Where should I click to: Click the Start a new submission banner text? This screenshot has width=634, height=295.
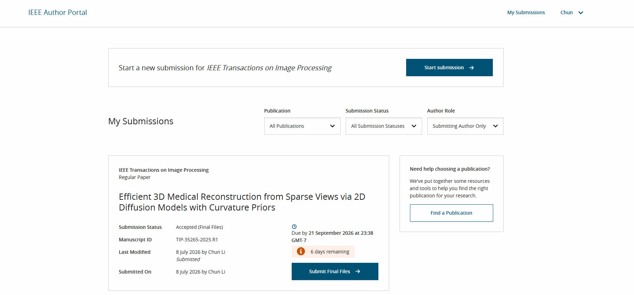pyautogui.click(x=225, y=68)
